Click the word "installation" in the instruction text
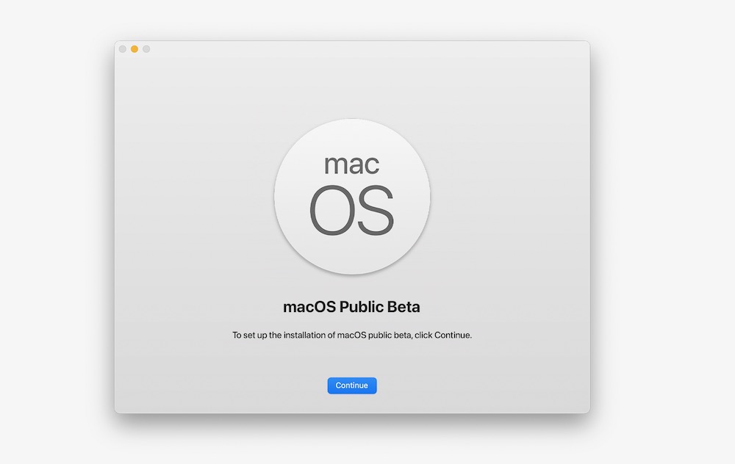Screen dimensions: 735x464 point(304,336)
